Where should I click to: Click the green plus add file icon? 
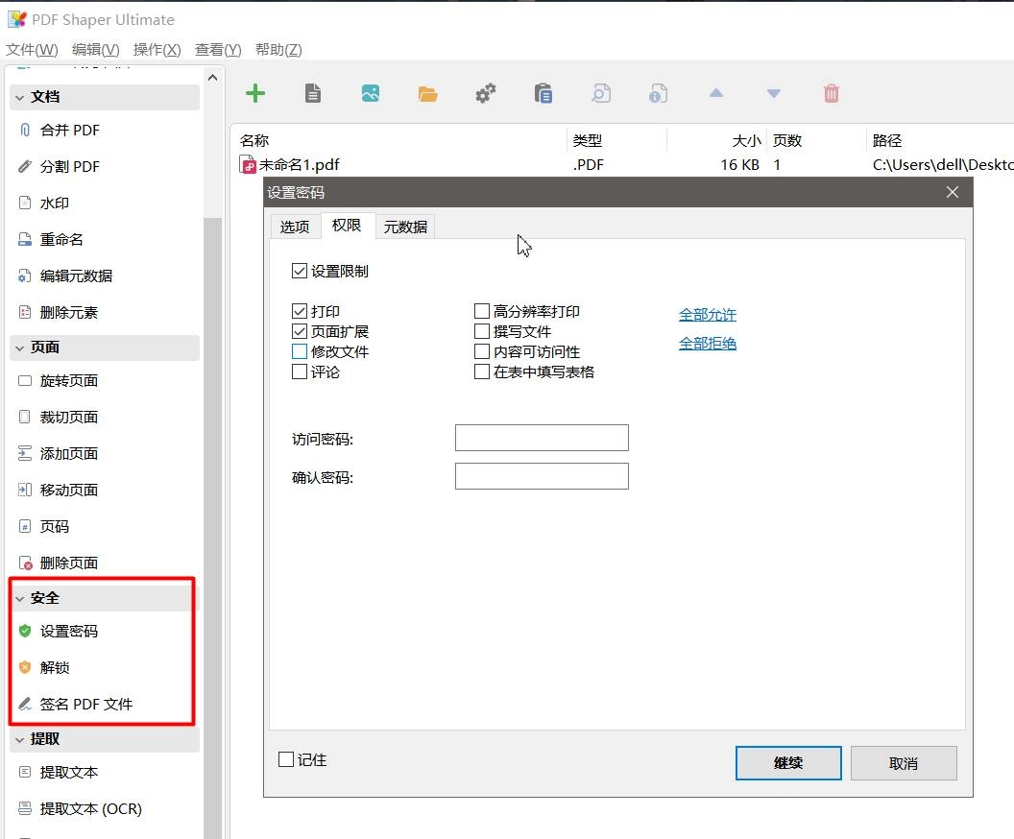(255, 94)
